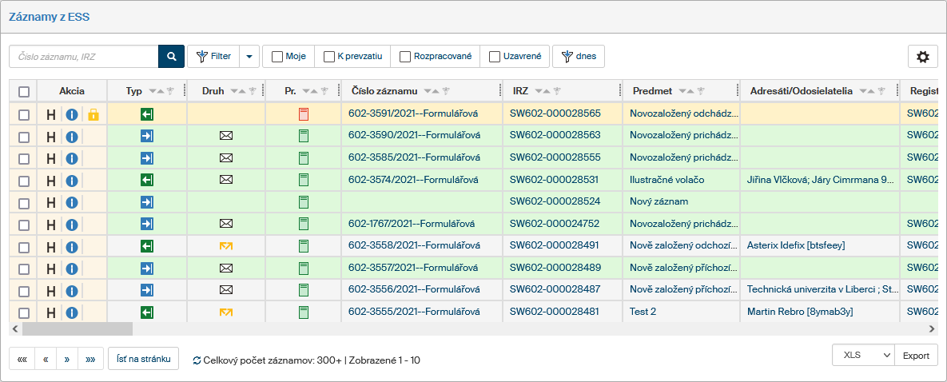Click the info icon in the first row
This screenshot has height=382, width=947.
[x=71, y=114]
